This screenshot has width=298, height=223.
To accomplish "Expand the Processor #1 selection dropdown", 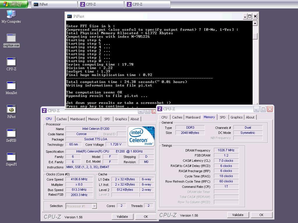I will [x=94, y=206].
